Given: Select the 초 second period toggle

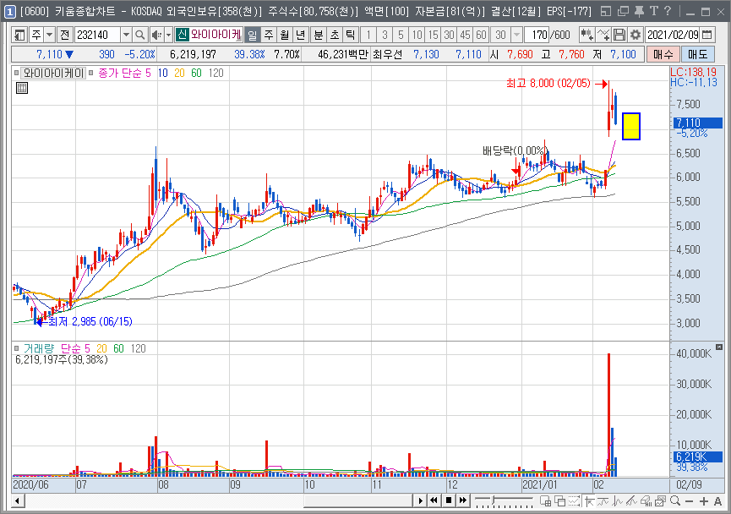Looking at the screenshot, I should point(335,35).
